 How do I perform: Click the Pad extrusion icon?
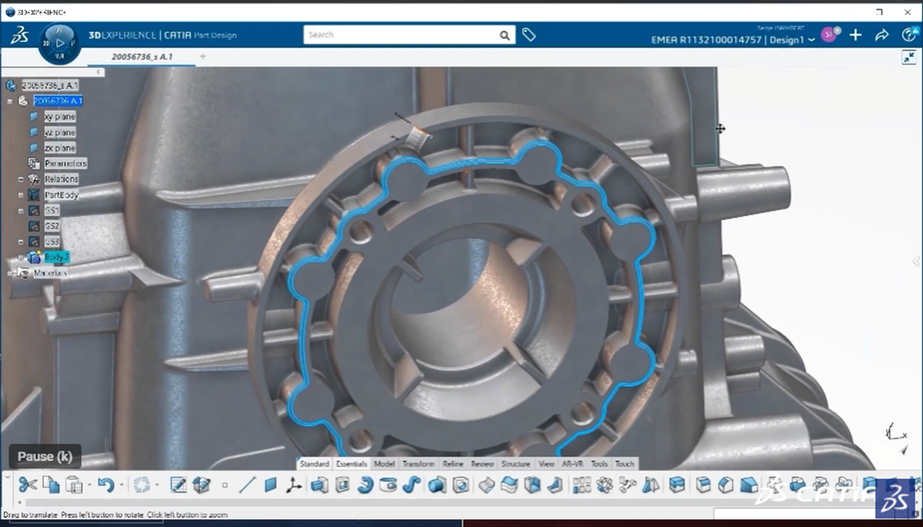[x=319, y=484]
